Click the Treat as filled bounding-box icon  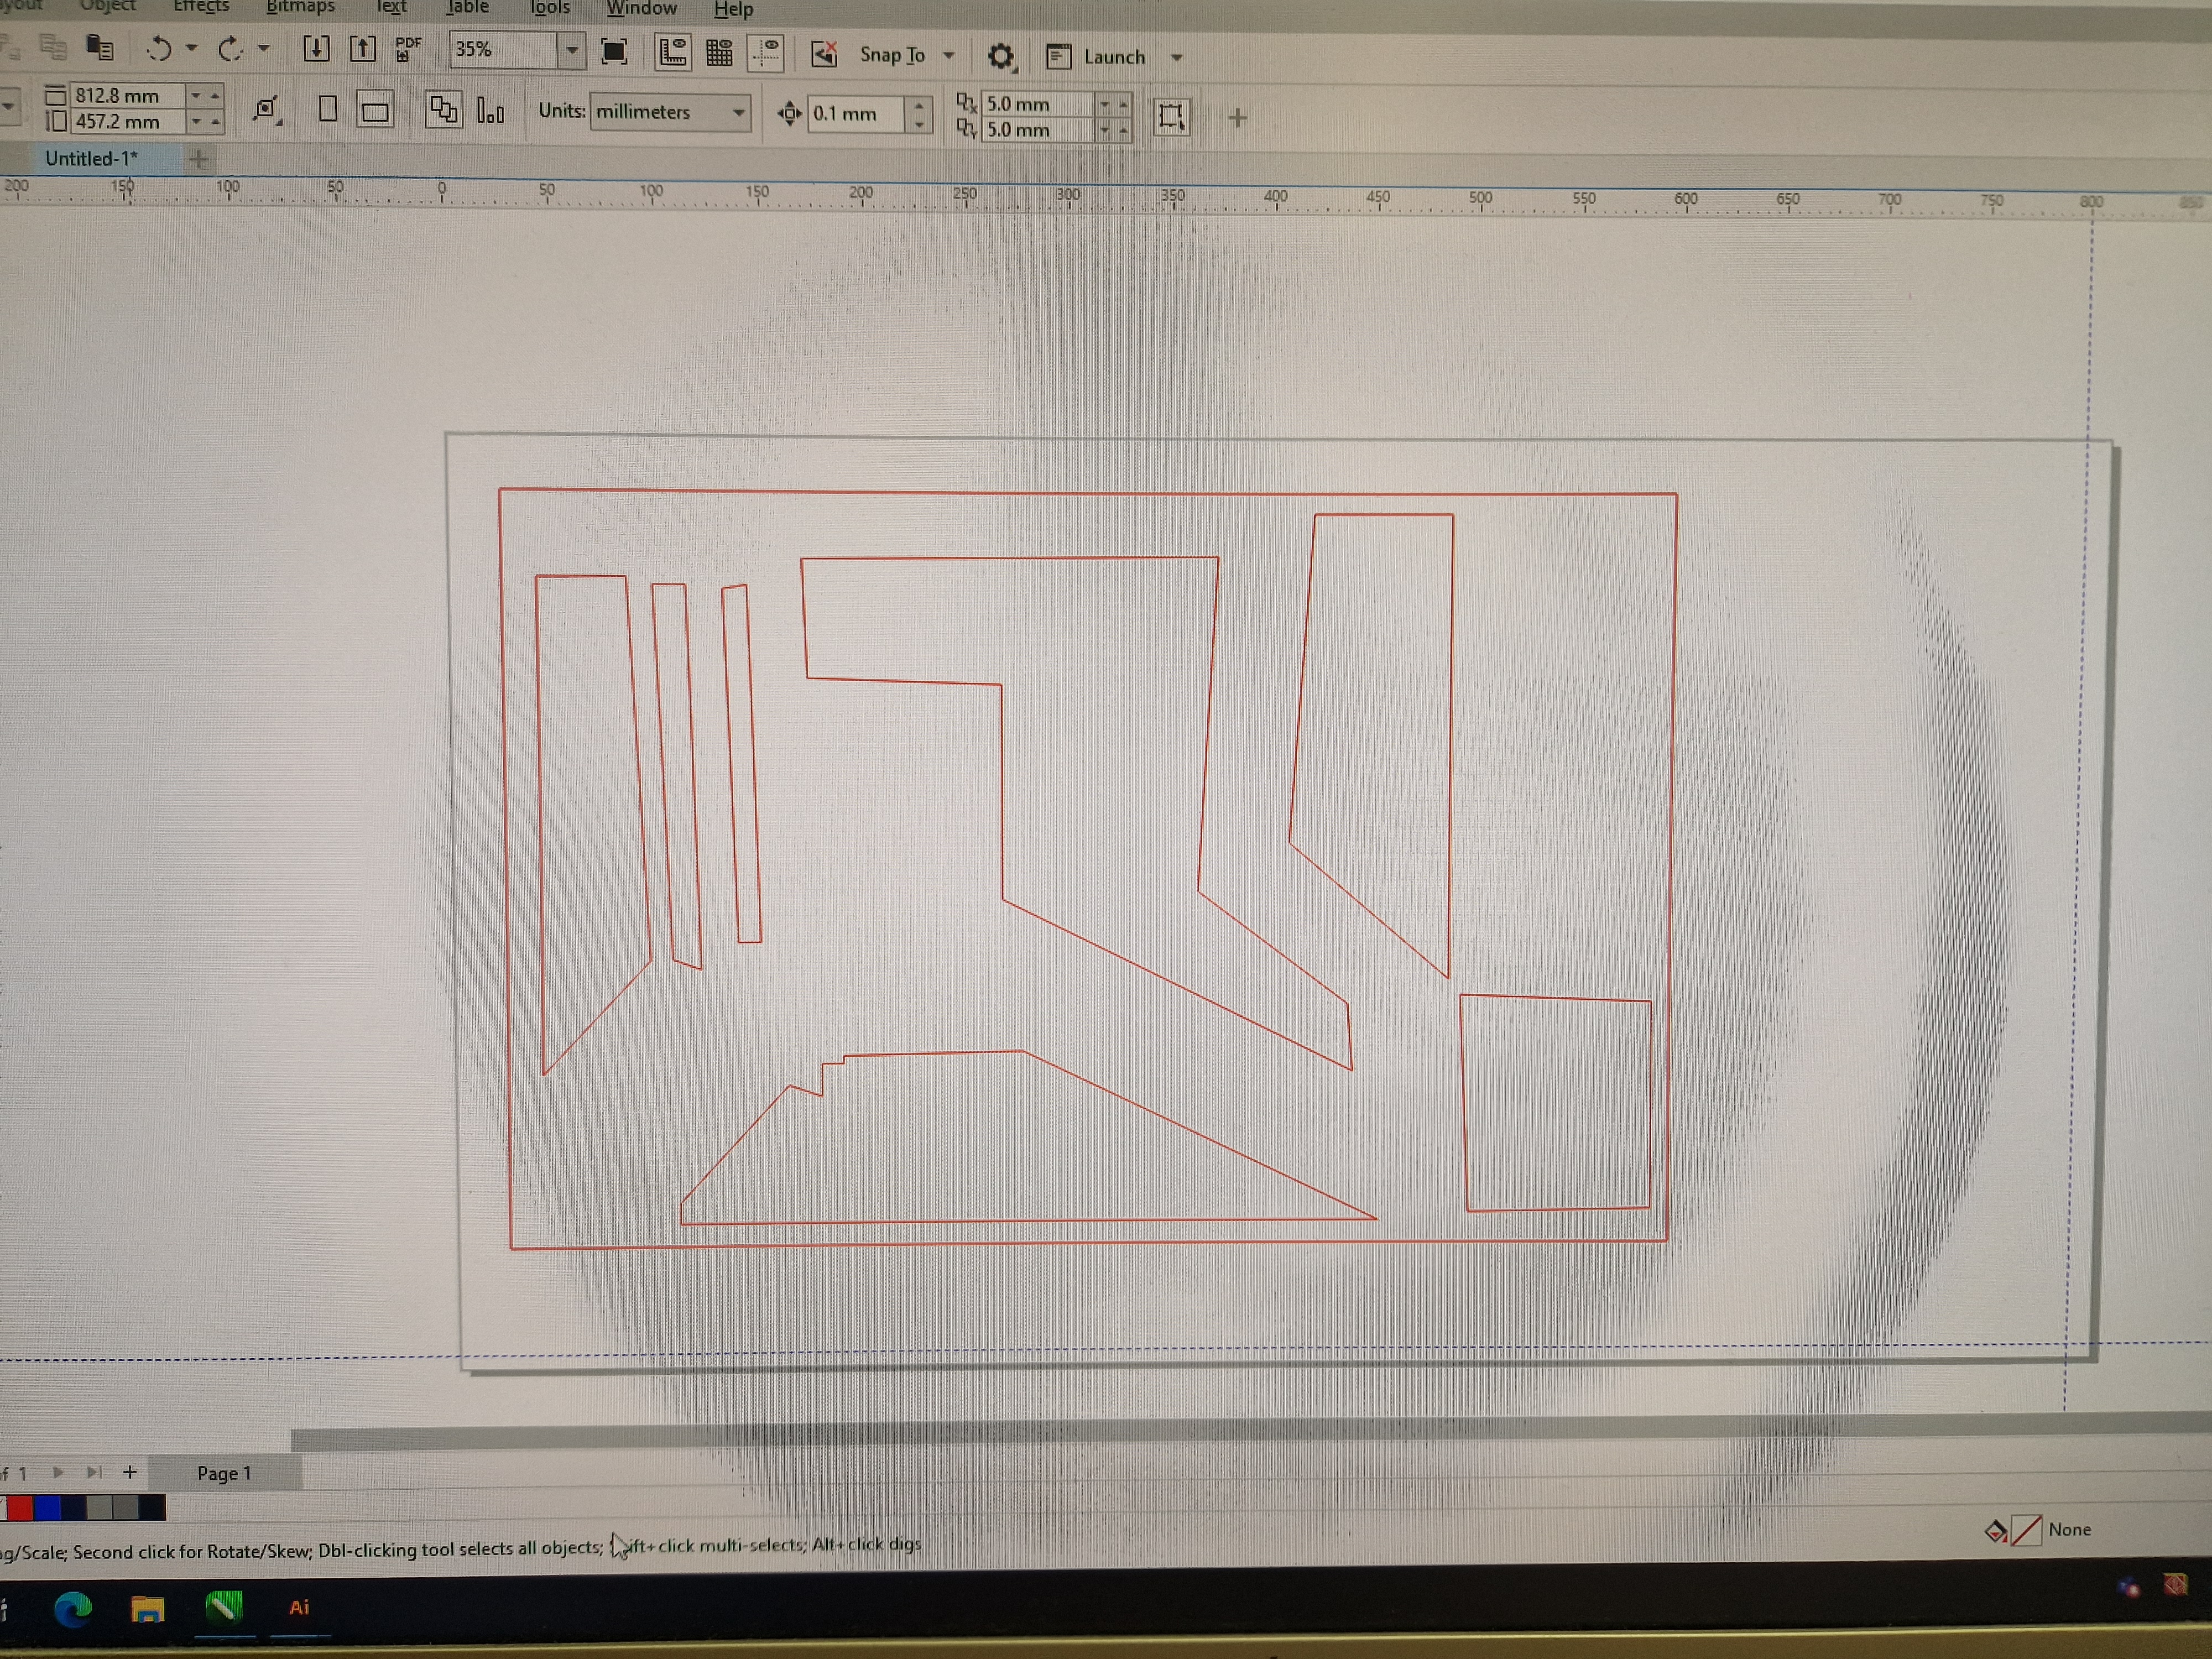tap(1171, 117)
